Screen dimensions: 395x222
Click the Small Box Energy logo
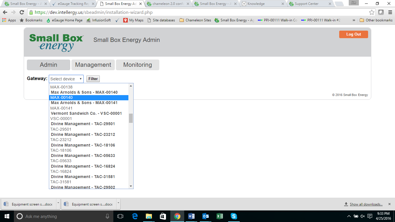click(x=56, y=42)
